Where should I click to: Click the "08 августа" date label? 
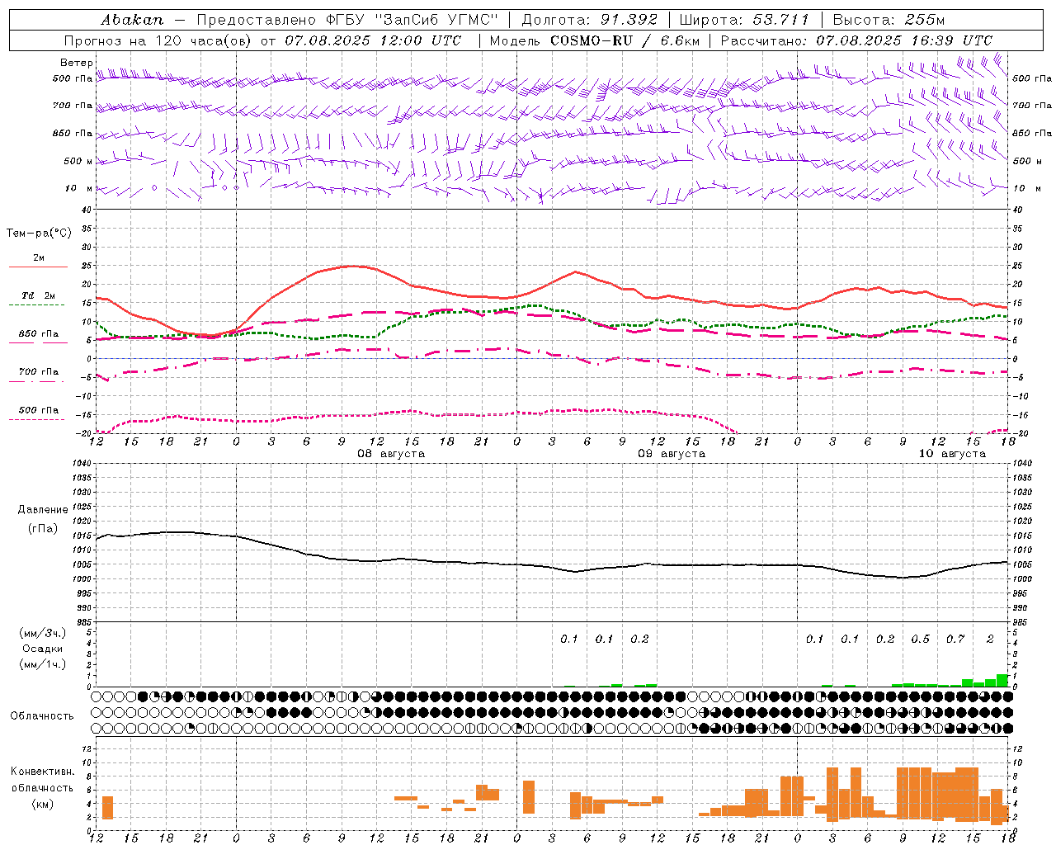391,454
